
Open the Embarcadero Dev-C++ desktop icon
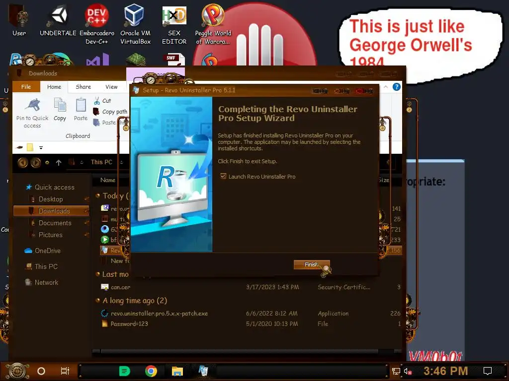point(97,24)
